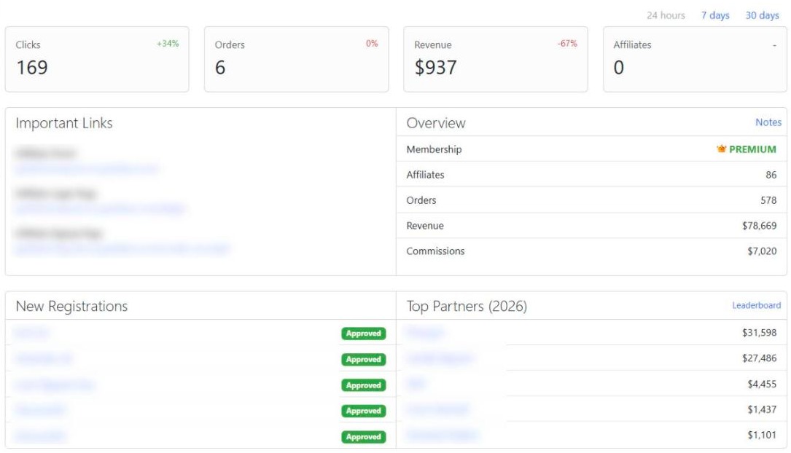Switch to the 7 days range
Image resolution: width=791 pixels, height=453 pixels.
715,15
